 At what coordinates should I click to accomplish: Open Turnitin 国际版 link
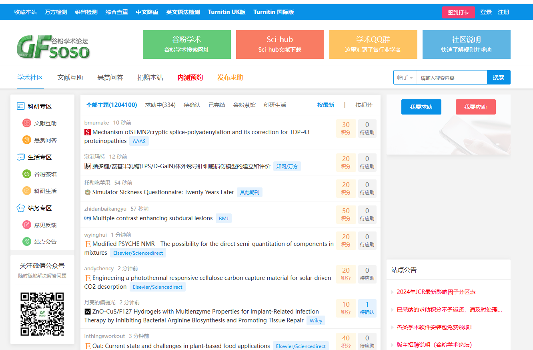[x=274, y=12]
